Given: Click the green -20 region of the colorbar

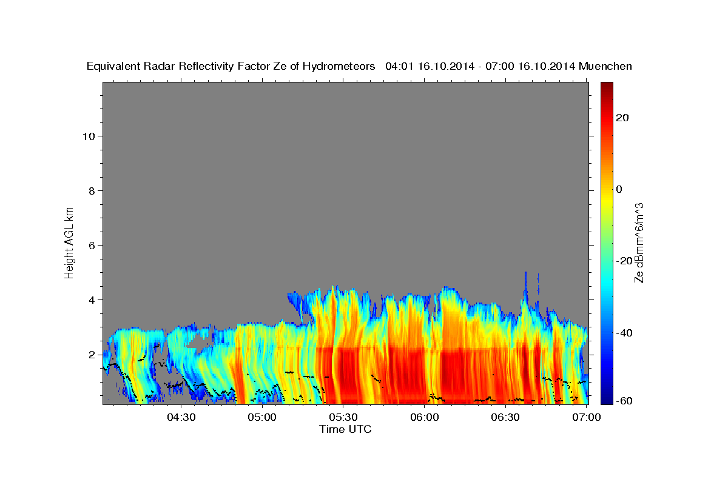Looking at the screenshot, I should [x=607, y=261].
